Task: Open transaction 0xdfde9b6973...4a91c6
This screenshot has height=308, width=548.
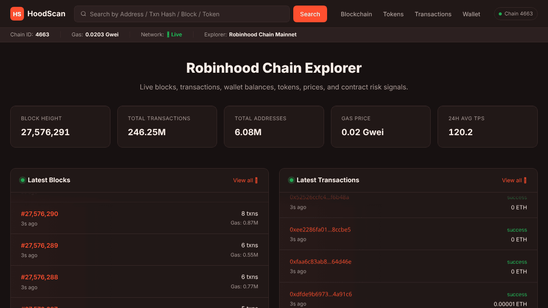Action: click(321, 294)
